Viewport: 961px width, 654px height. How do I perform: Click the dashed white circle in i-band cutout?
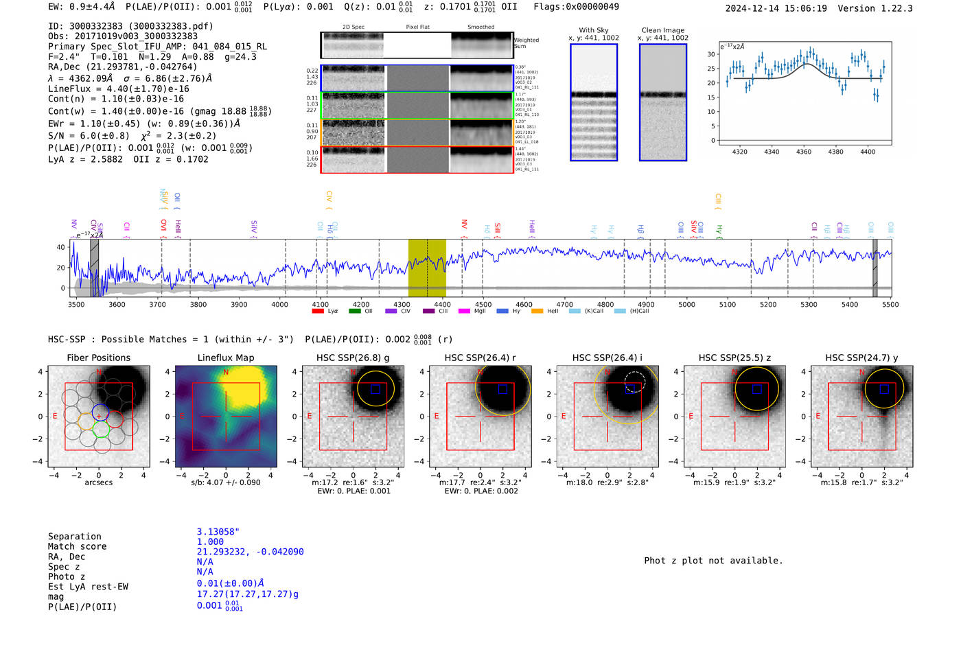(635, 382)
